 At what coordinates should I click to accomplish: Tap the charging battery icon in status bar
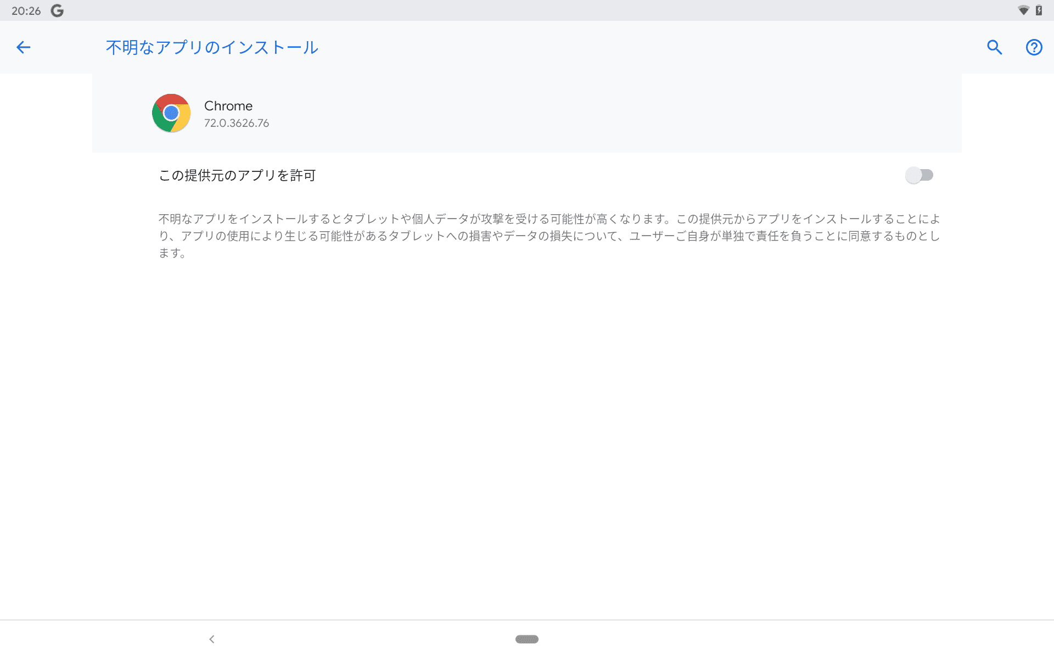coord(1039,9)
